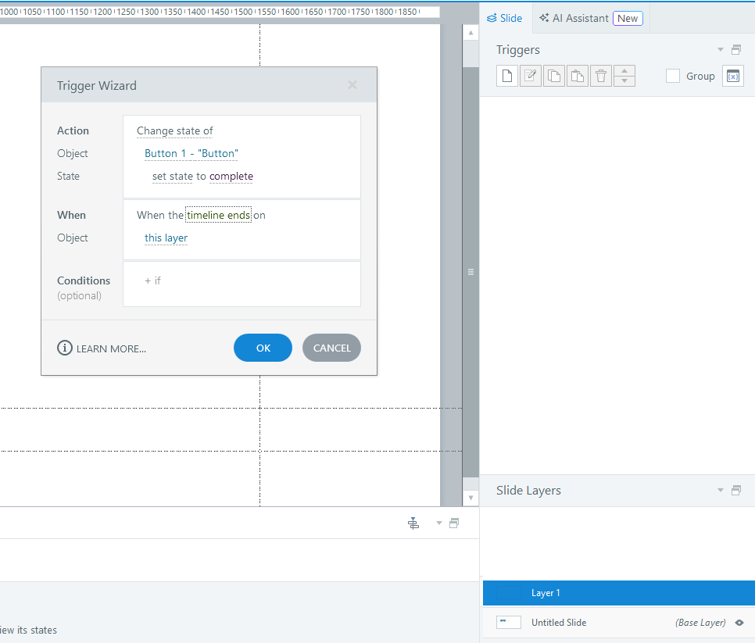Click the panel splitter grip handle

[x=471, y=272]
